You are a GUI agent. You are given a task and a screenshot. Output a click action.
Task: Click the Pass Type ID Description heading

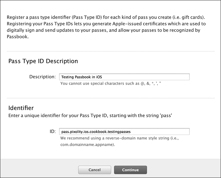(43, 61)
